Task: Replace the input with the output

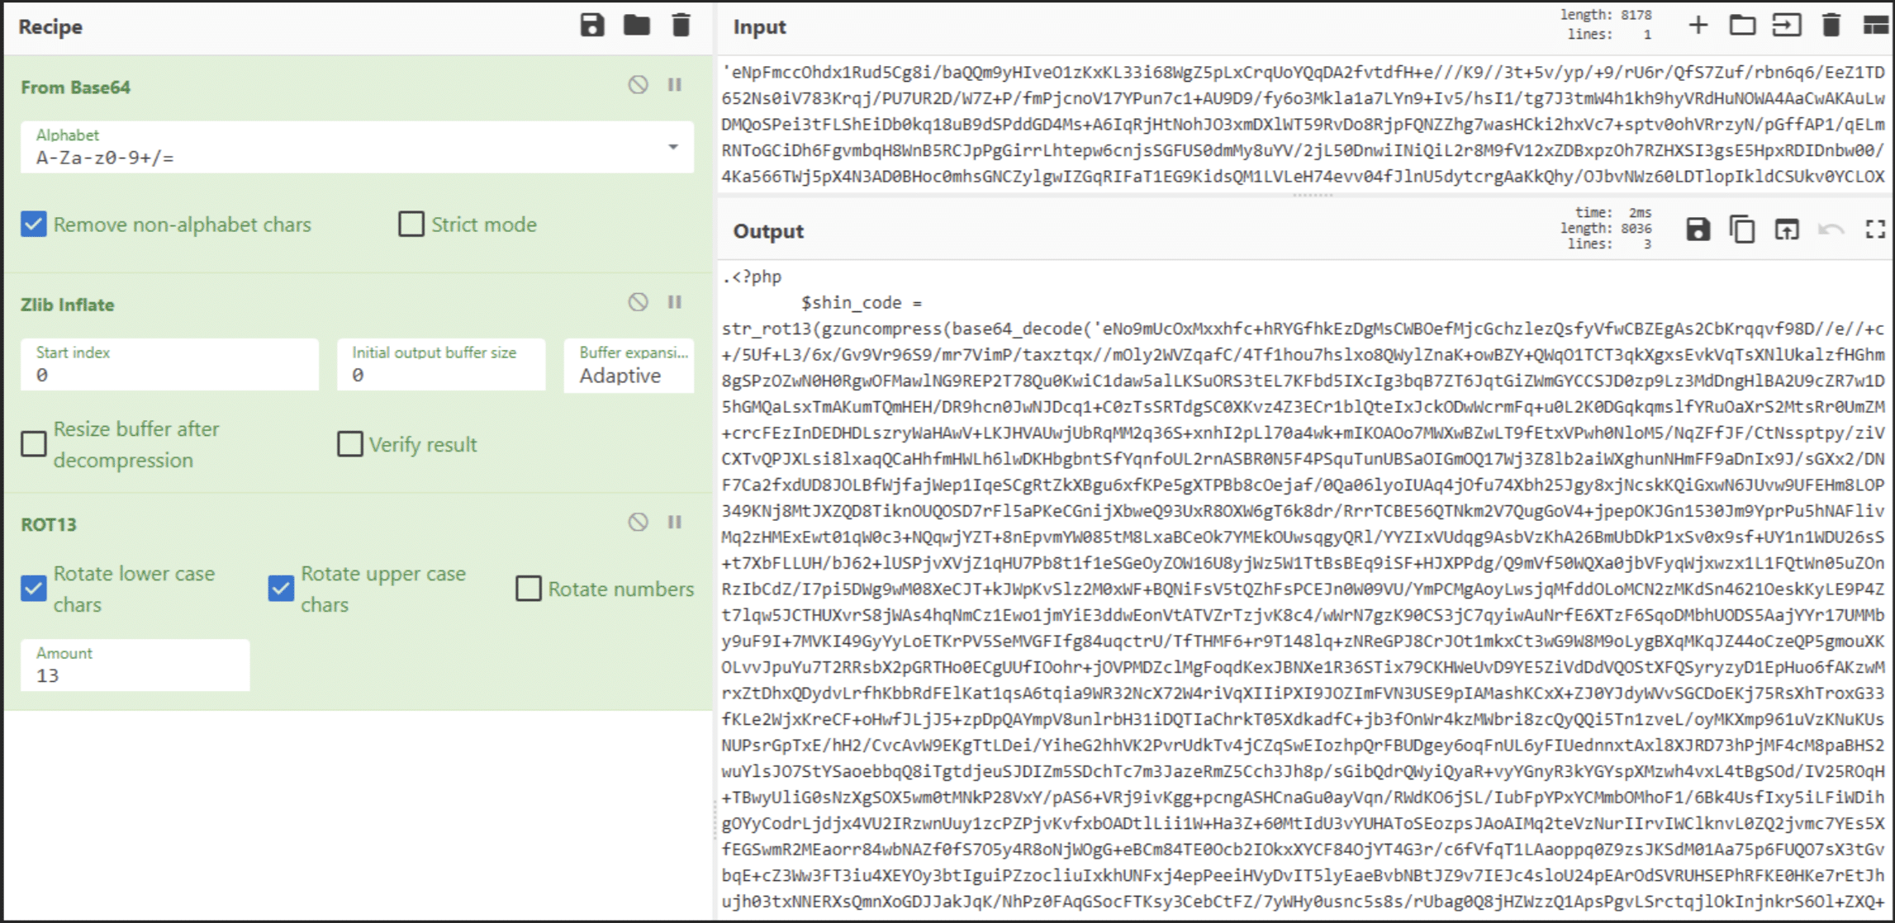Action: pos(1786,230)
